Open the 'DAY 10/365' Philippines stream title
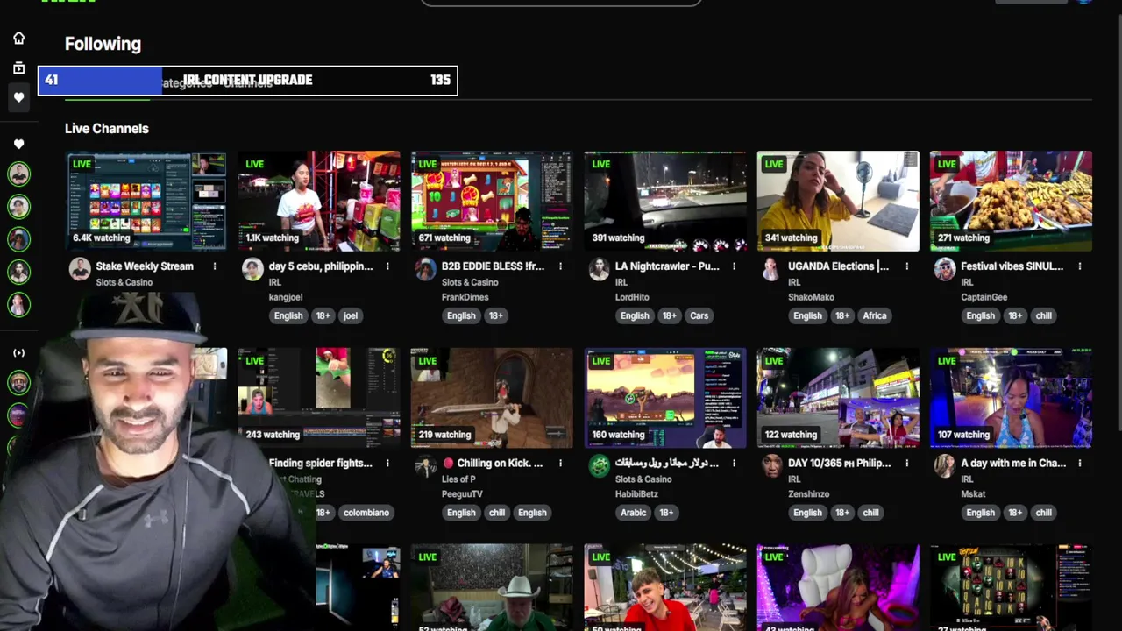This screenshot has width=1122, height=631. (839, 464)
